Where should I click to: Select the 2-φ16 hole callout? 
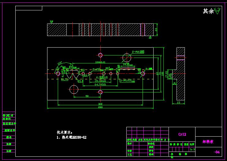click(x=138, y=52)
